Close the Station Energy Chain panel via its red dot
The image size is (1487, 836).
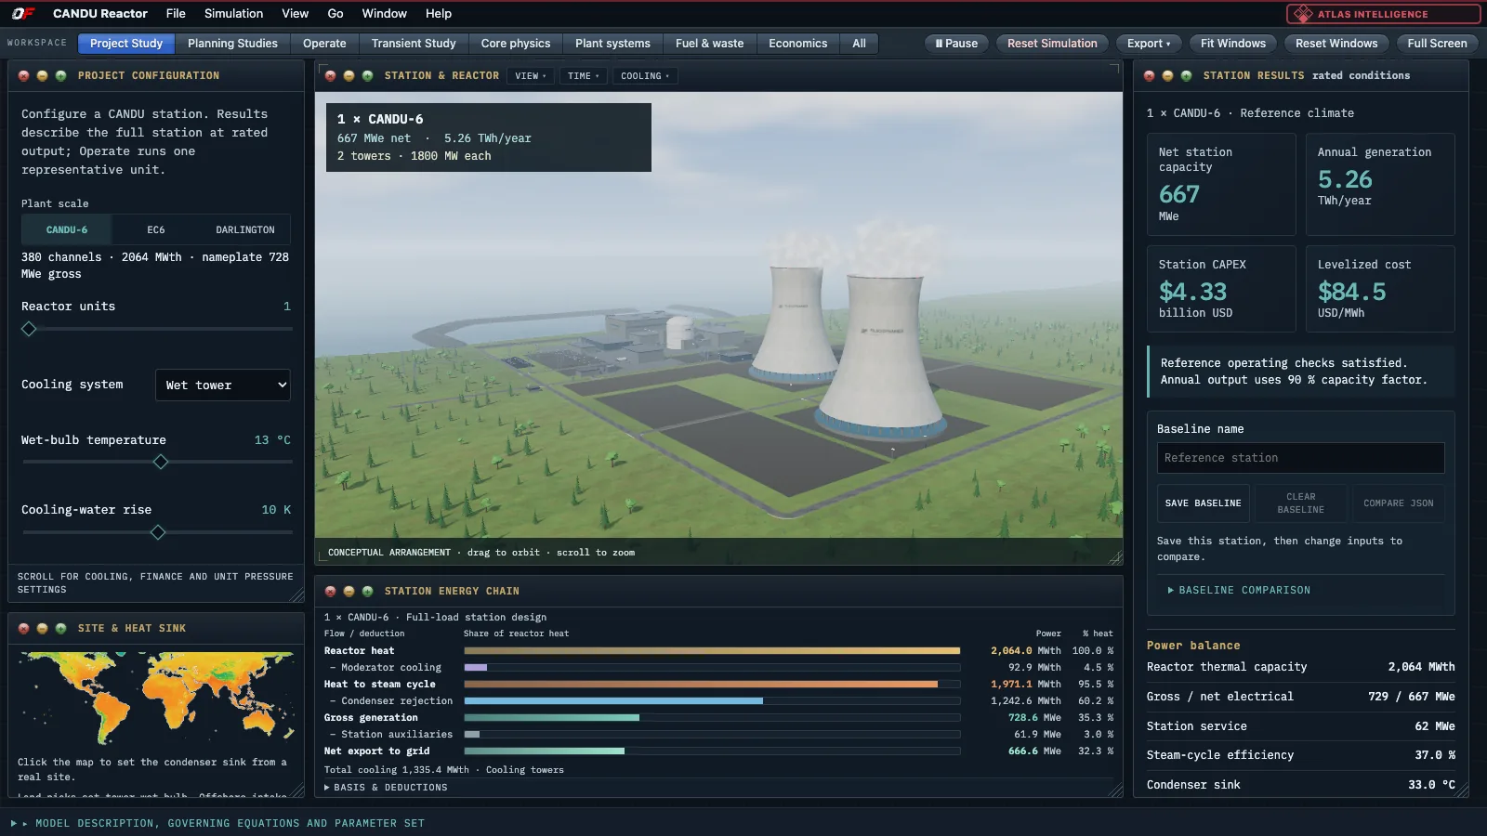pos(330,591)
